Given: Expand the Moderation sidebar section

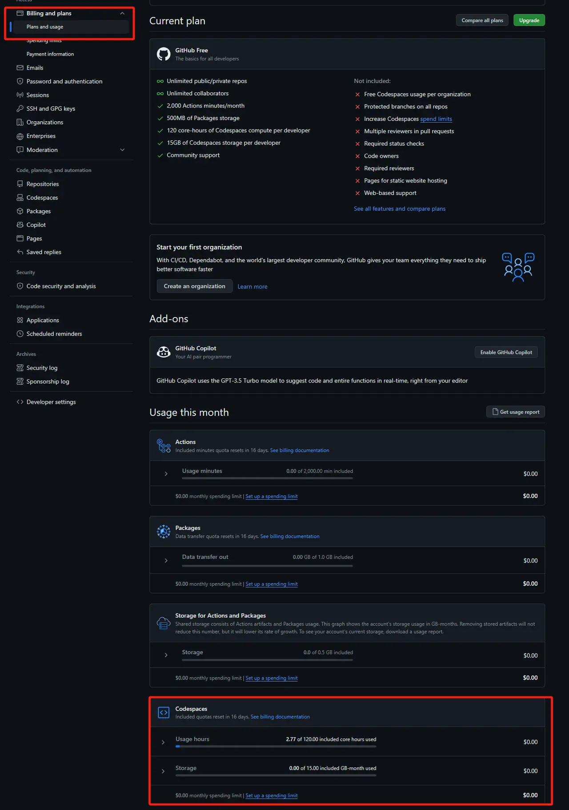Looking at the screenshot, I should [122, 150].
